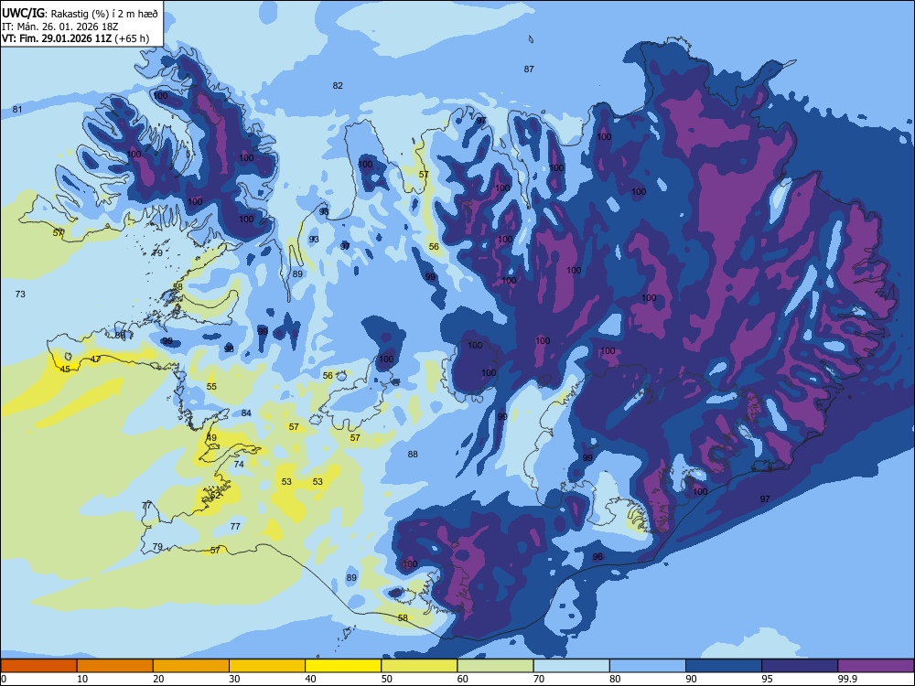Screen dimensions: 915x686
Task: Select the light blue 80–90 legend swatch
Action: tap(648, 666)
